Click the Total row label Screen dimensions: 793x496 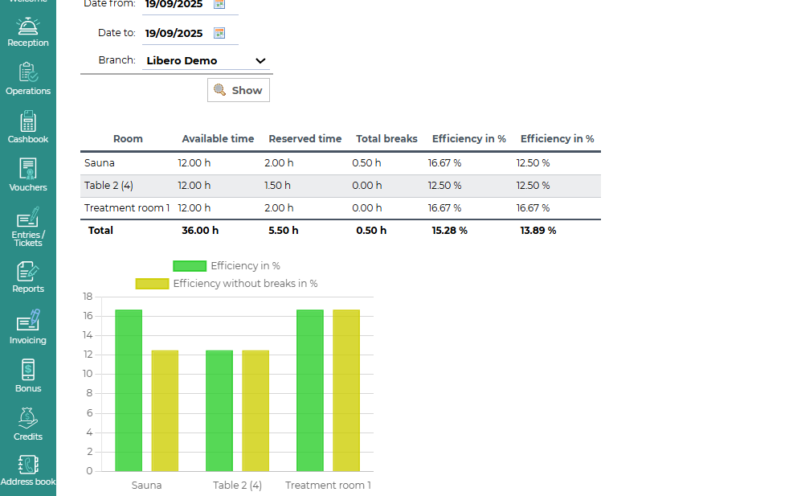click(100, 230)
